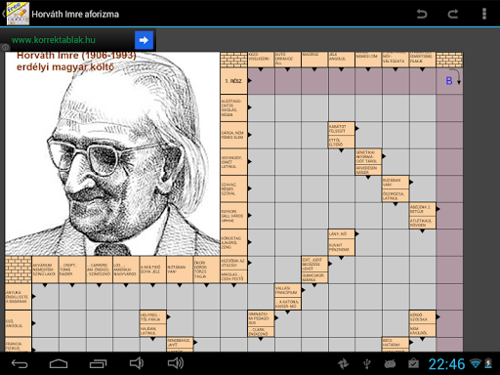Tap the volume up speaker icon
The image size is (500, 375).
click(x=176, y=363)
